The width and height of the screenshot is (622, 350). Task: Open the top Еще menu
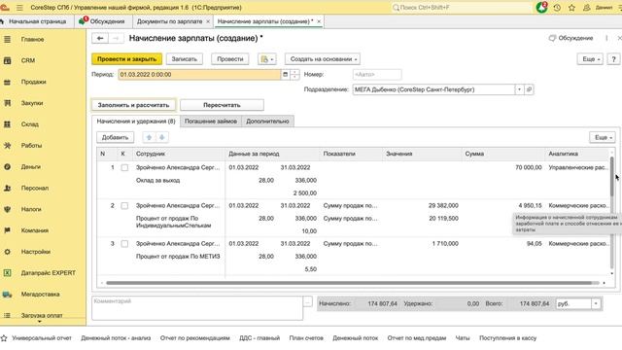point(590,58)
